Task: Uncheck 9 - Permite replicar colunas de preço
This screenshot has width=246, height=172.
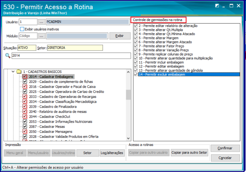Action: click(x=136, y=54)
